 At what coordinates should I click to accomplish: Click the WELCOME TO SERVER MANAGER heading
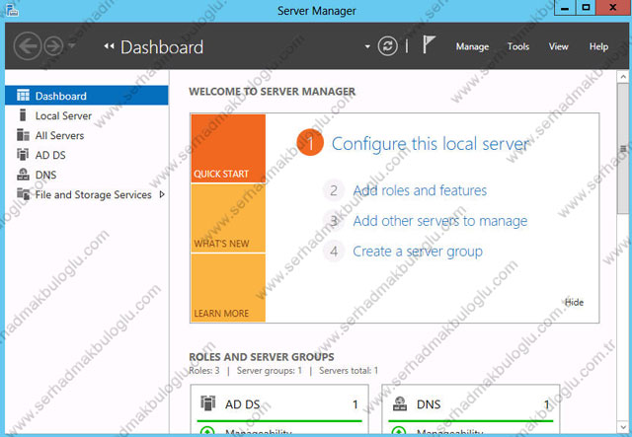coord(273,92)
